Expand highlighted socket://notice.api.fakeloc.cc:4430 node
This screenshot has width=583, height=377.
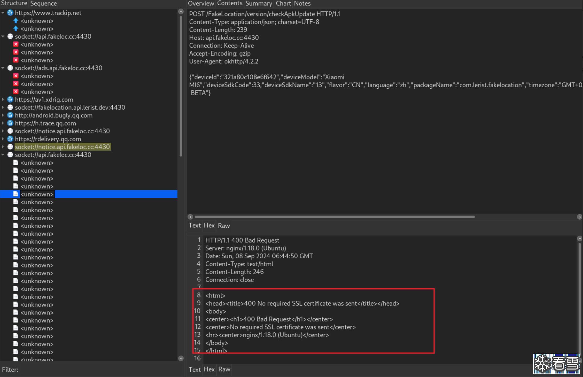pos(3,147)
